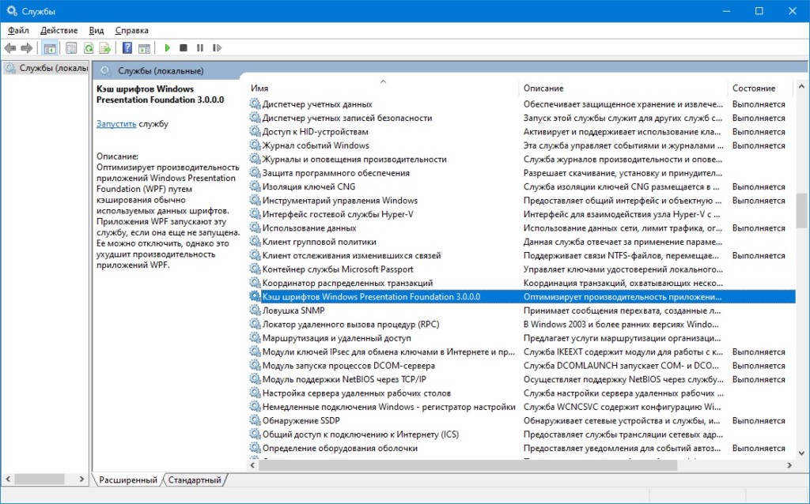Click the Stop service toolbar icon
The height and width of the screenshot is (504, 810).
(183, 48)
